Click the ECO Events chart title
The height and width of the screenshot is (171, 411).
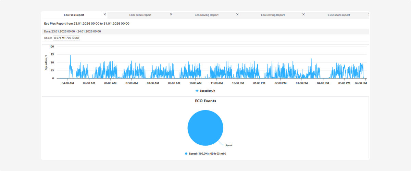[x=205, y=101]
